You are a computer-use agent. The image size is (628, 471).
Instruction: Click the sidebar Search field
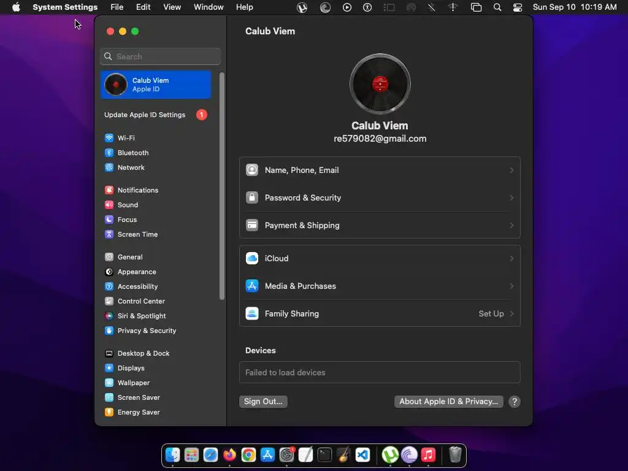160,56
